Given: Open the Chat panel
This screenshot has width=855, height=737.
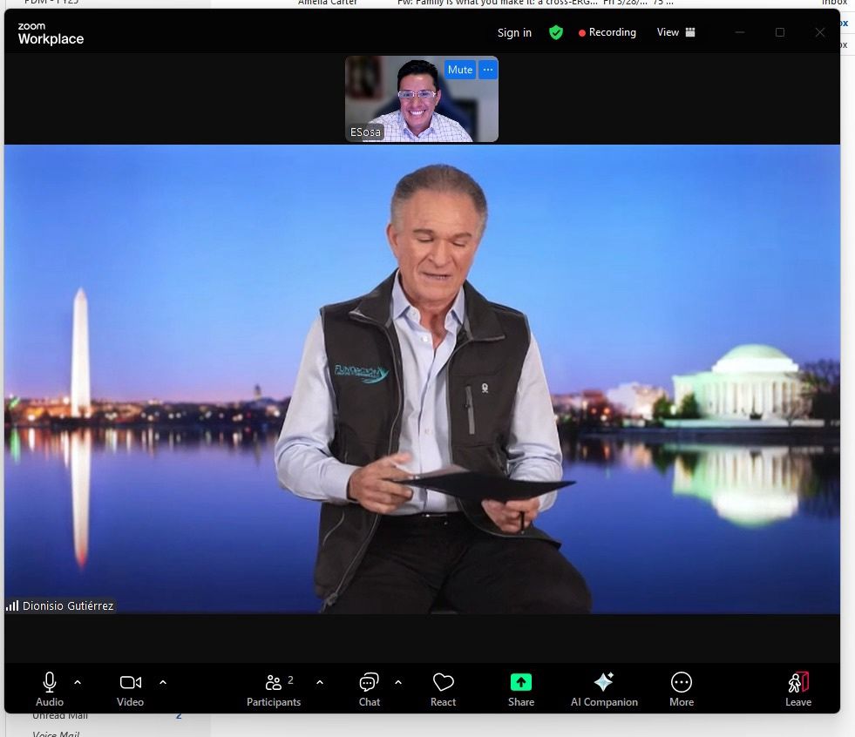Looking at the screenshot, I should (369, 682).
